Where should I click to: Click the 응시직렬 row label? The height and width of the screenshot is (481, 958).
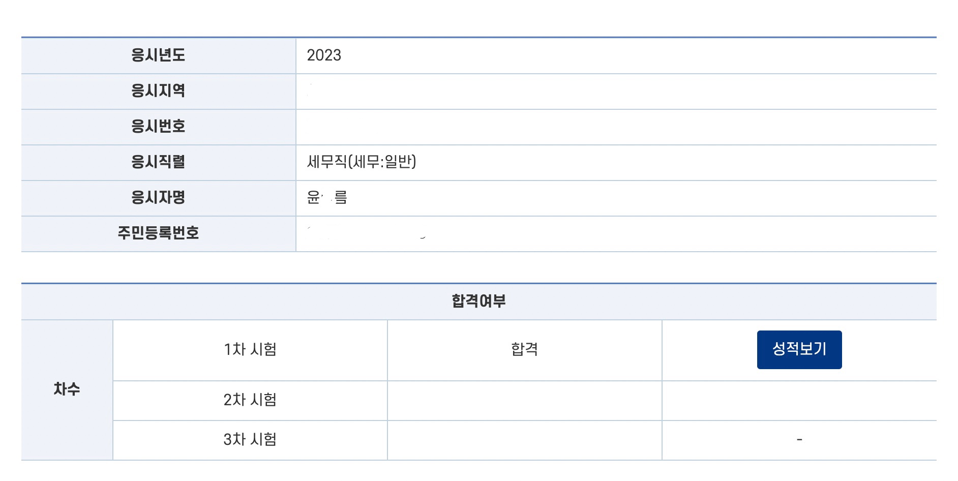point(158,162)
